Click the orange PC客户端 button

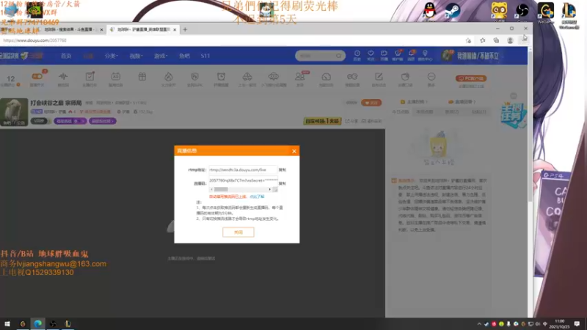[x=471, y=78]
